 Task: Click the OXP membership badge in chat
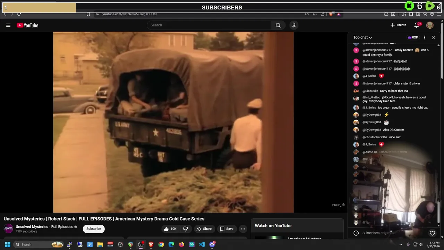pos(413,37)
